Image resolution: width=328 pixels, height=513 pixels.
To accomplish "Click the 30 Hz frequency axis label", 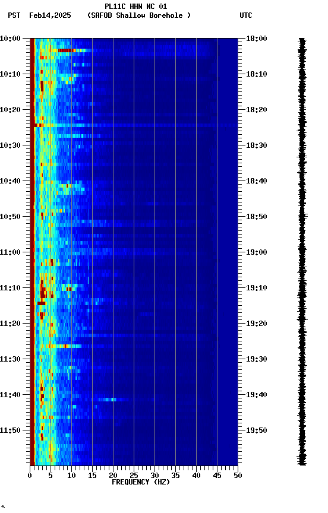I will coord(154,476).
